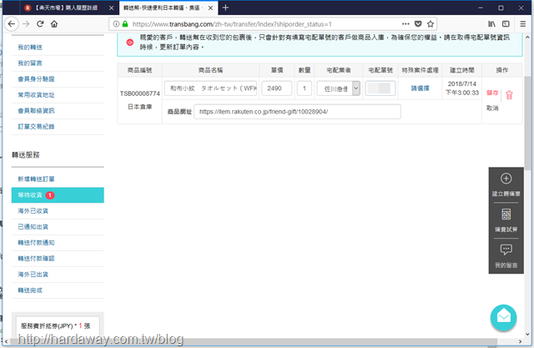The image size is (534, 348).
Task: Open a new tab with the plus button
Action: 225,8
